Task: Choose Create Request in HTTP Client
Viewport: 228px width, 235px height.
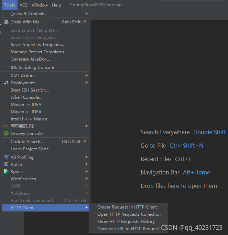Action: click(128, 207)
